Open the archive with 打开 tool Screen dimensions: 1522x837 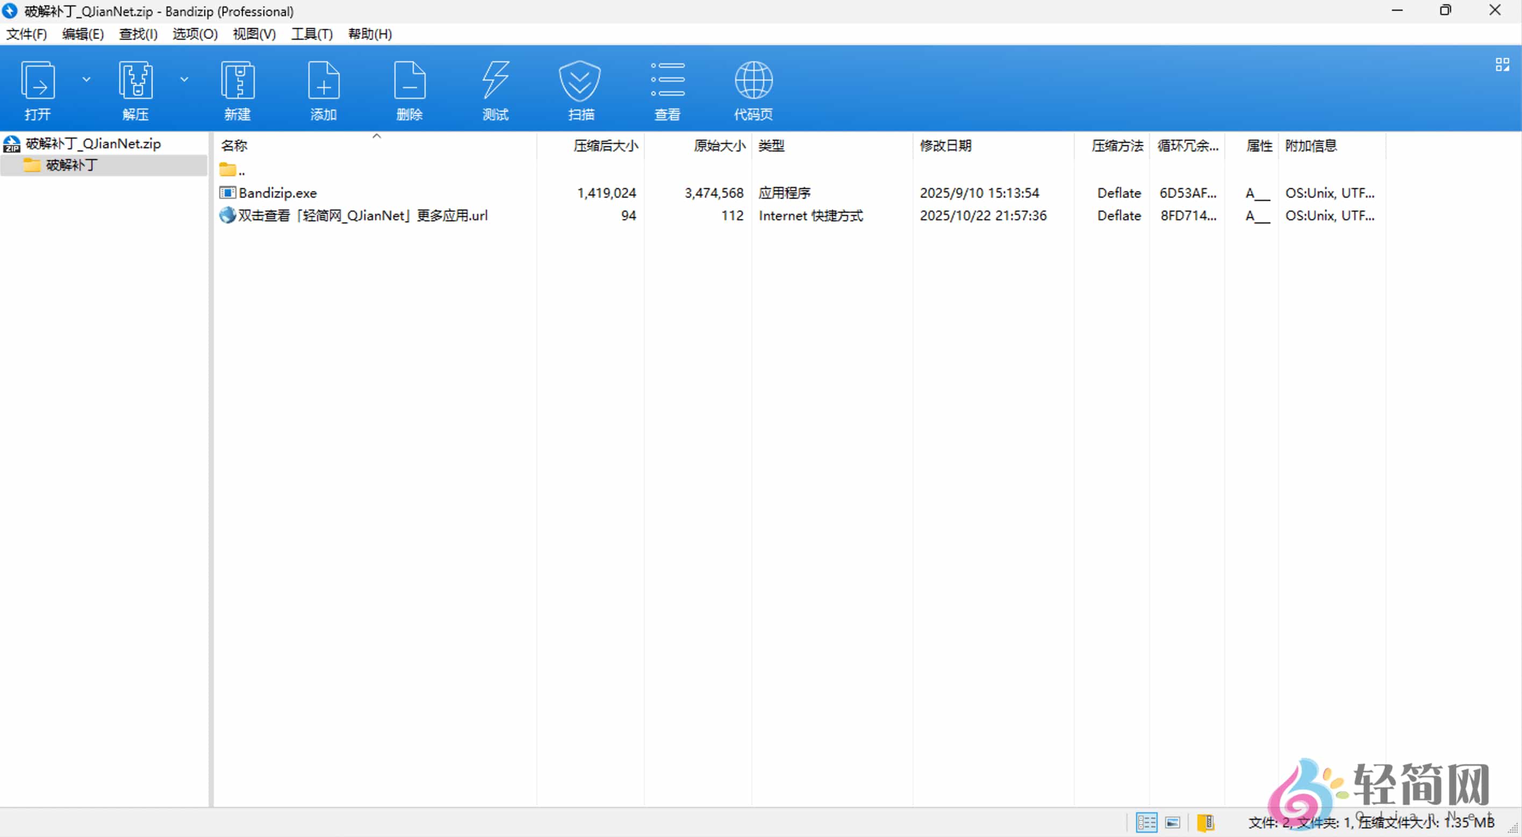37,89
